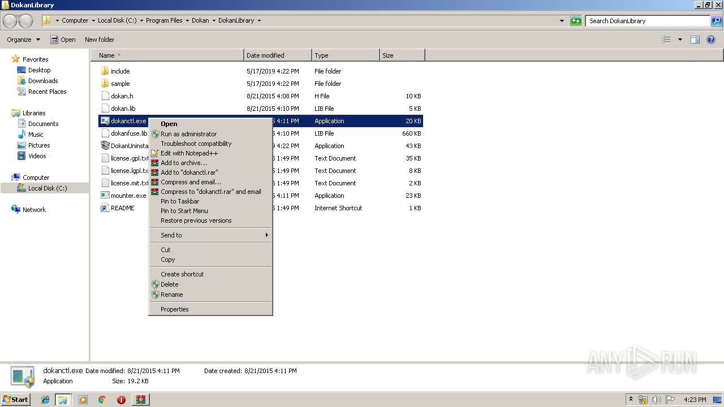Sort by the Name column header

pos(167,55)
